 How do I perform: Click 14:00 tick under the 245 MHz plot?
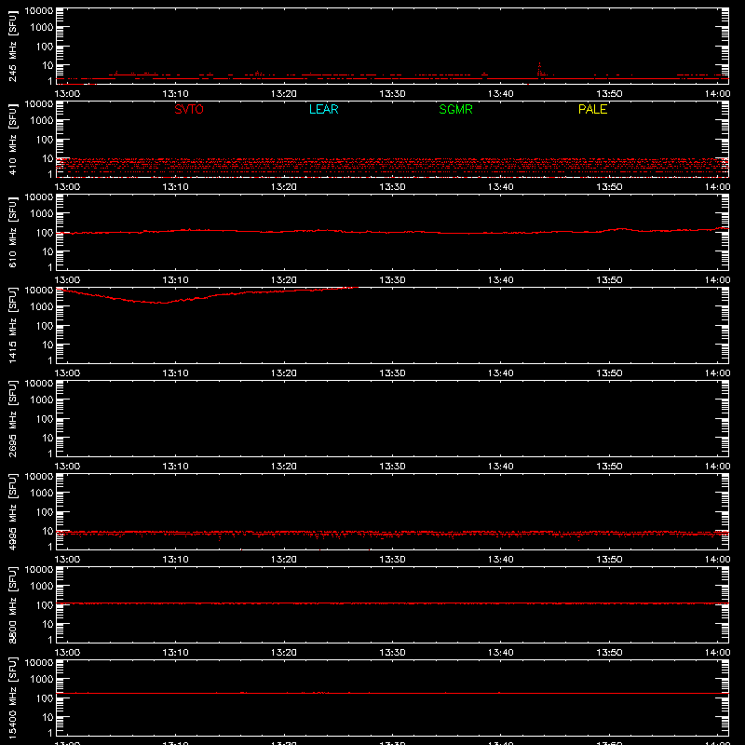[717, 94]
